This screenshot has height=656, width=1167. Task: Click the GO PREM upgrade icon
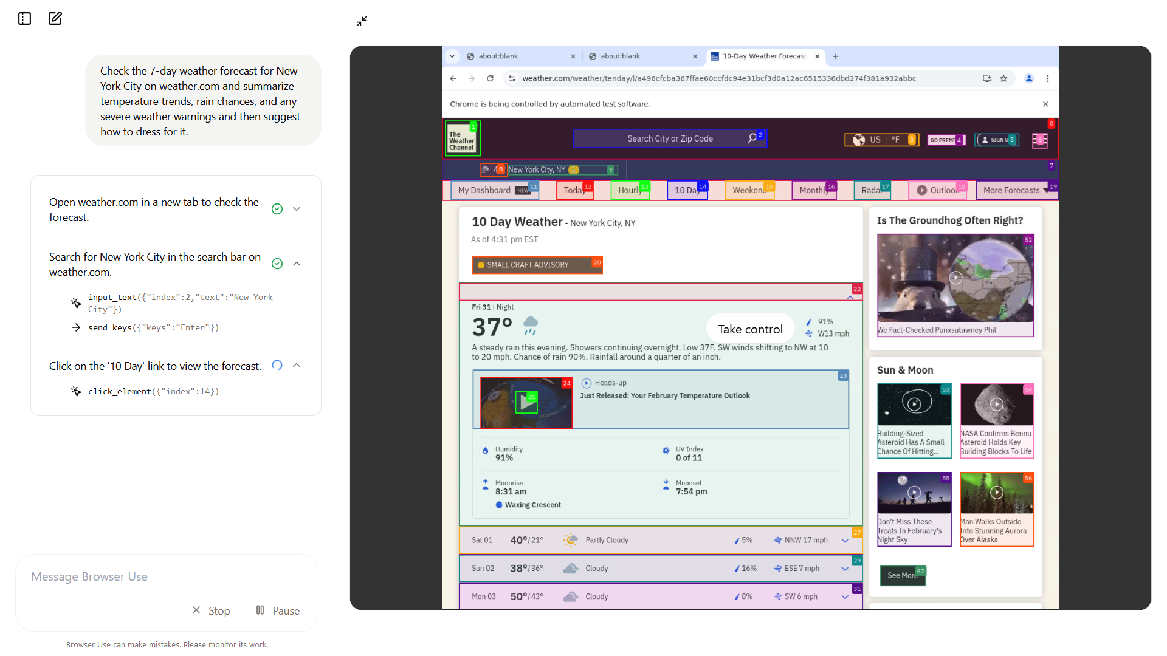point(944,138)
